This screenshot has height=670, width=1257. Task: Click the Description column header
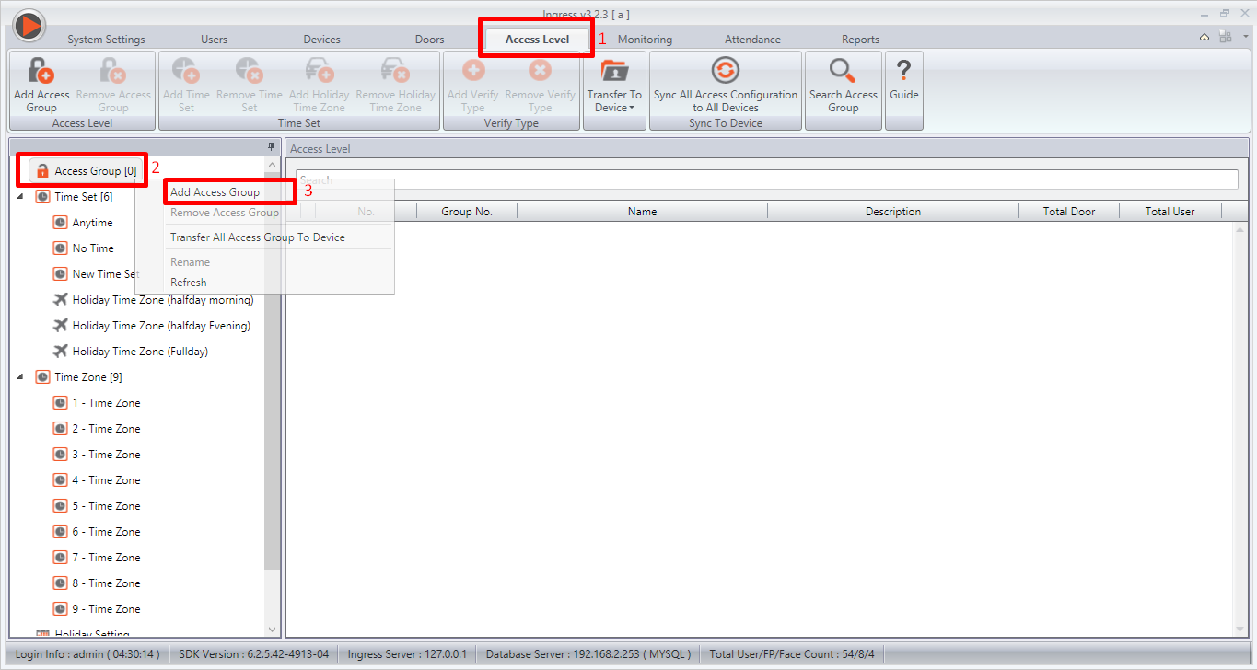[892, 212]
